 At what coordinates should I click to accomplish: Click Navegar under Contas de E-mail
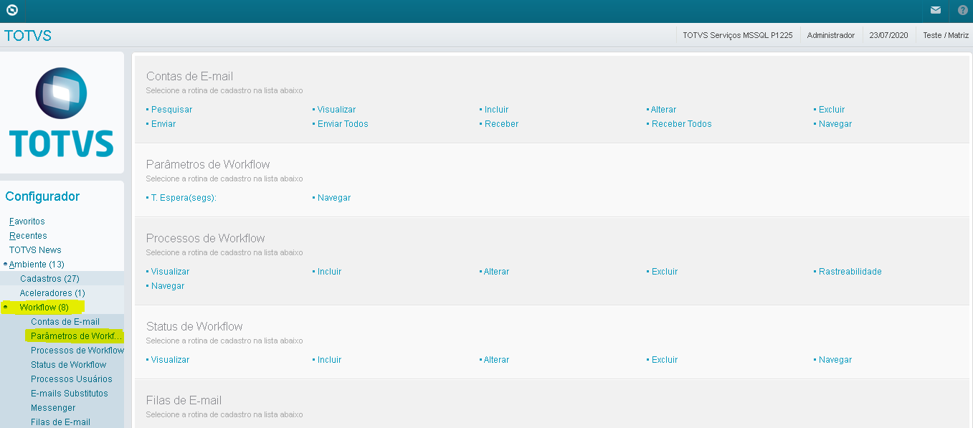tap(835, 124)
